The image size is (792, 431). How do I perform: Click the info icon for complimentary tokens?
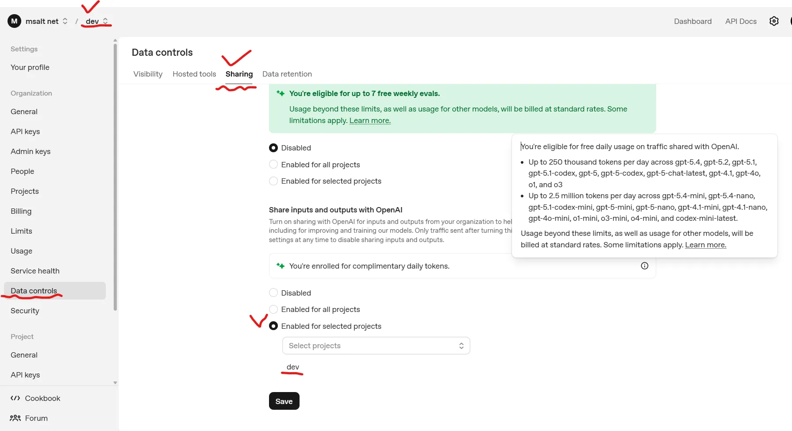pyautogui.click(x=645, y=266)
